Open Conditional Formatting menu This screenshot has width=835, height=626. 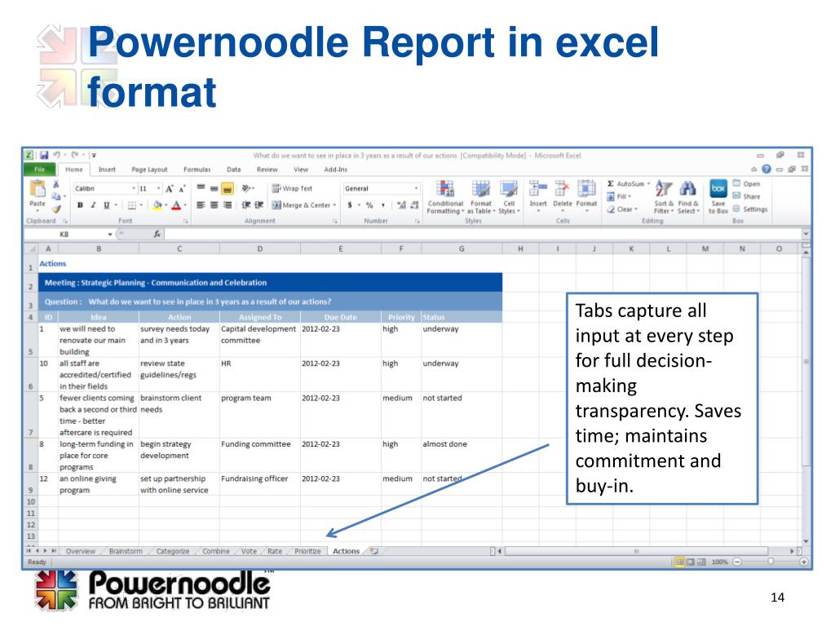tap(445, 197)
